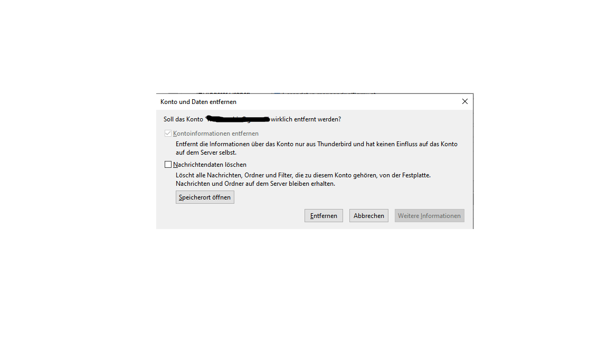Click the empty title bar space beside the title
The width and height of the screenshot is (608, 342).
pos(345,101)
